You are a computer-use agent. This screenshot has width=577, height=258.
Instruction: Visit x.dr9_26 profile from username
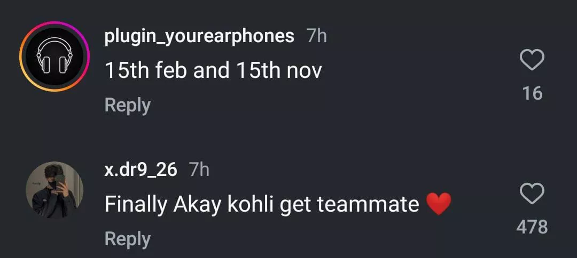(141, 170)
